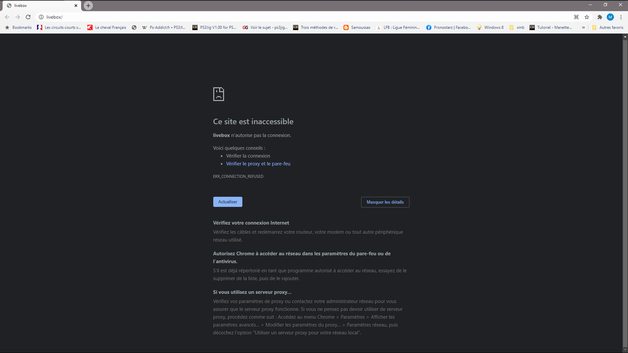Screen dimensions: 628x353
Task: Restore down the Chrome window
Action: pyautogui.click(x=605, y=5)
